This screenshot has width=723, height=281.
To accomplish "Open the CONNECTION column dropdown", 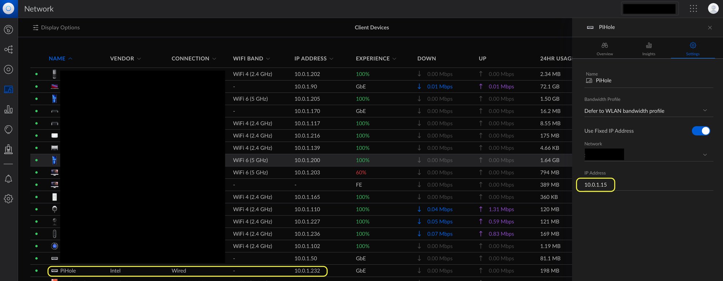I will coord(193,59).
